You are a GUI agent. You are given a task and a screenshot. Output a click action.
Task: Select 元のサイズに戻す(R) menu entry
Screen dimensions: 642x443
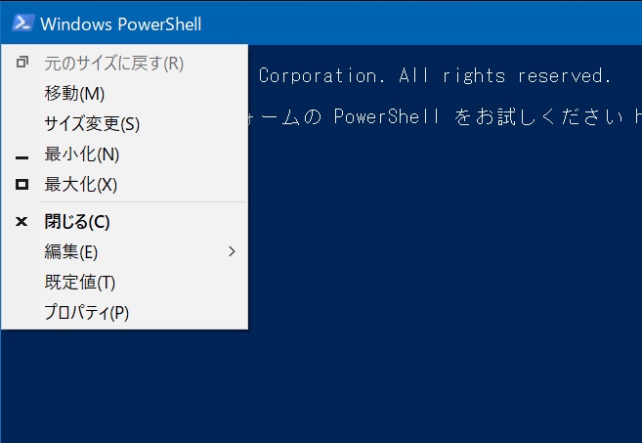point(124,64)
